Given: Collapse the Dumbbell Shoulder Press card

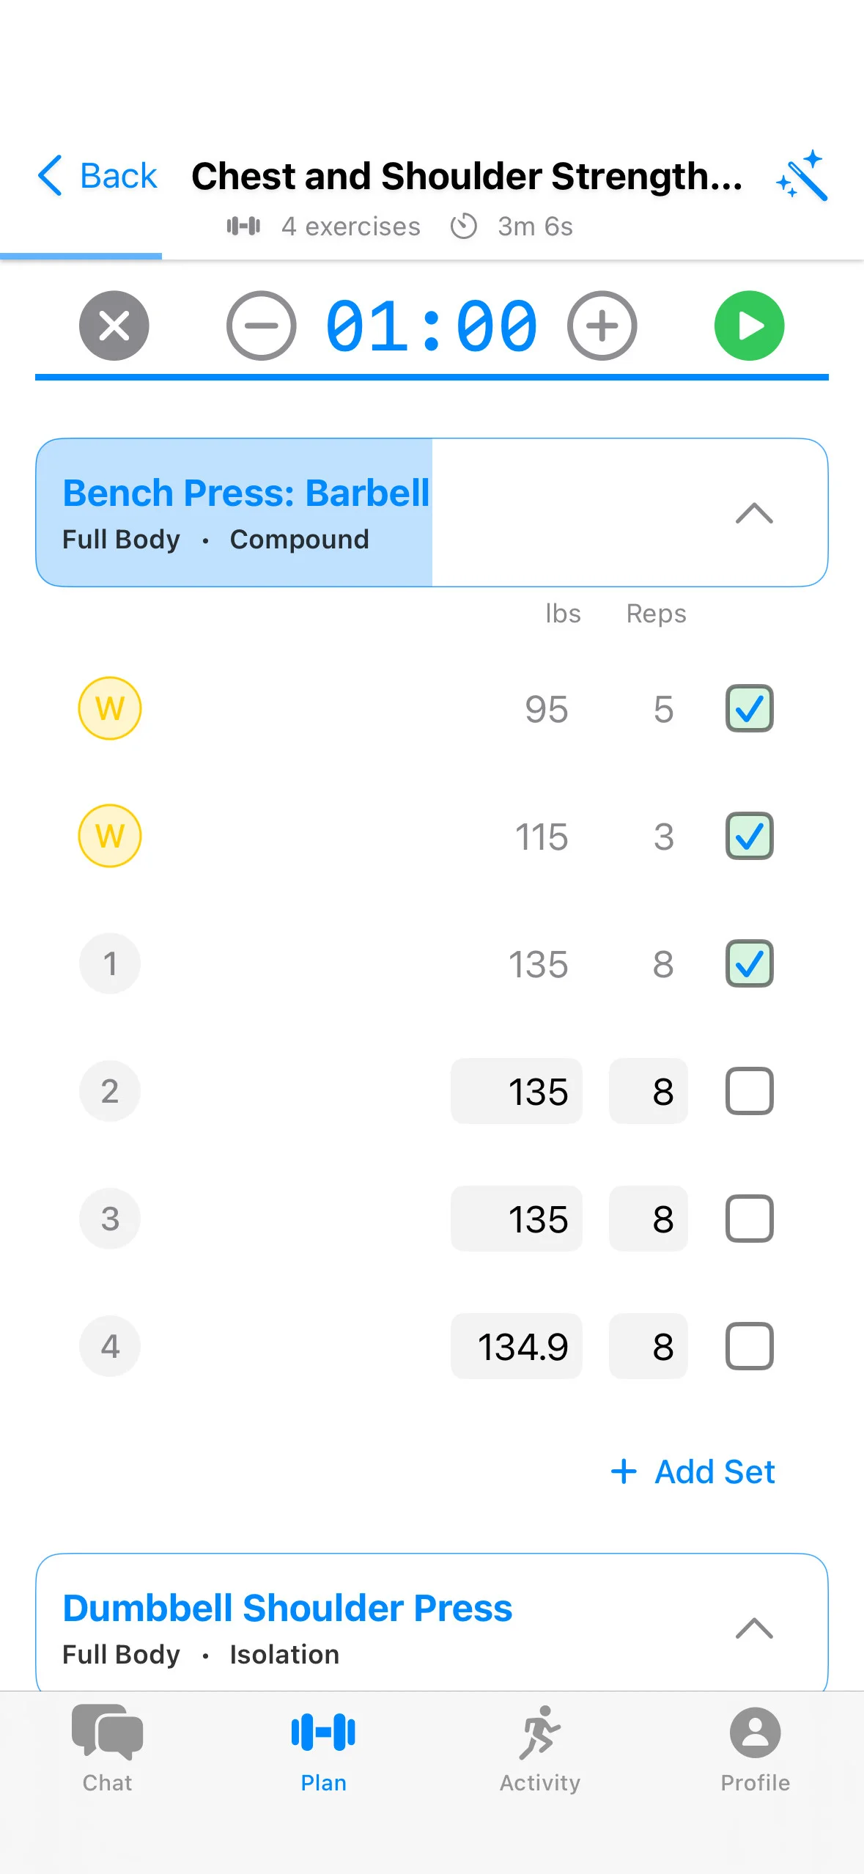Looking at the screenshot, I should [753, 1629].
